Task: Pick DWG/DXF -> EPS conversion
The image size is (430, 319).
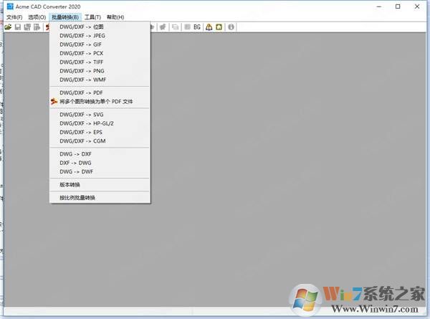Action: (x=100, y=132)
